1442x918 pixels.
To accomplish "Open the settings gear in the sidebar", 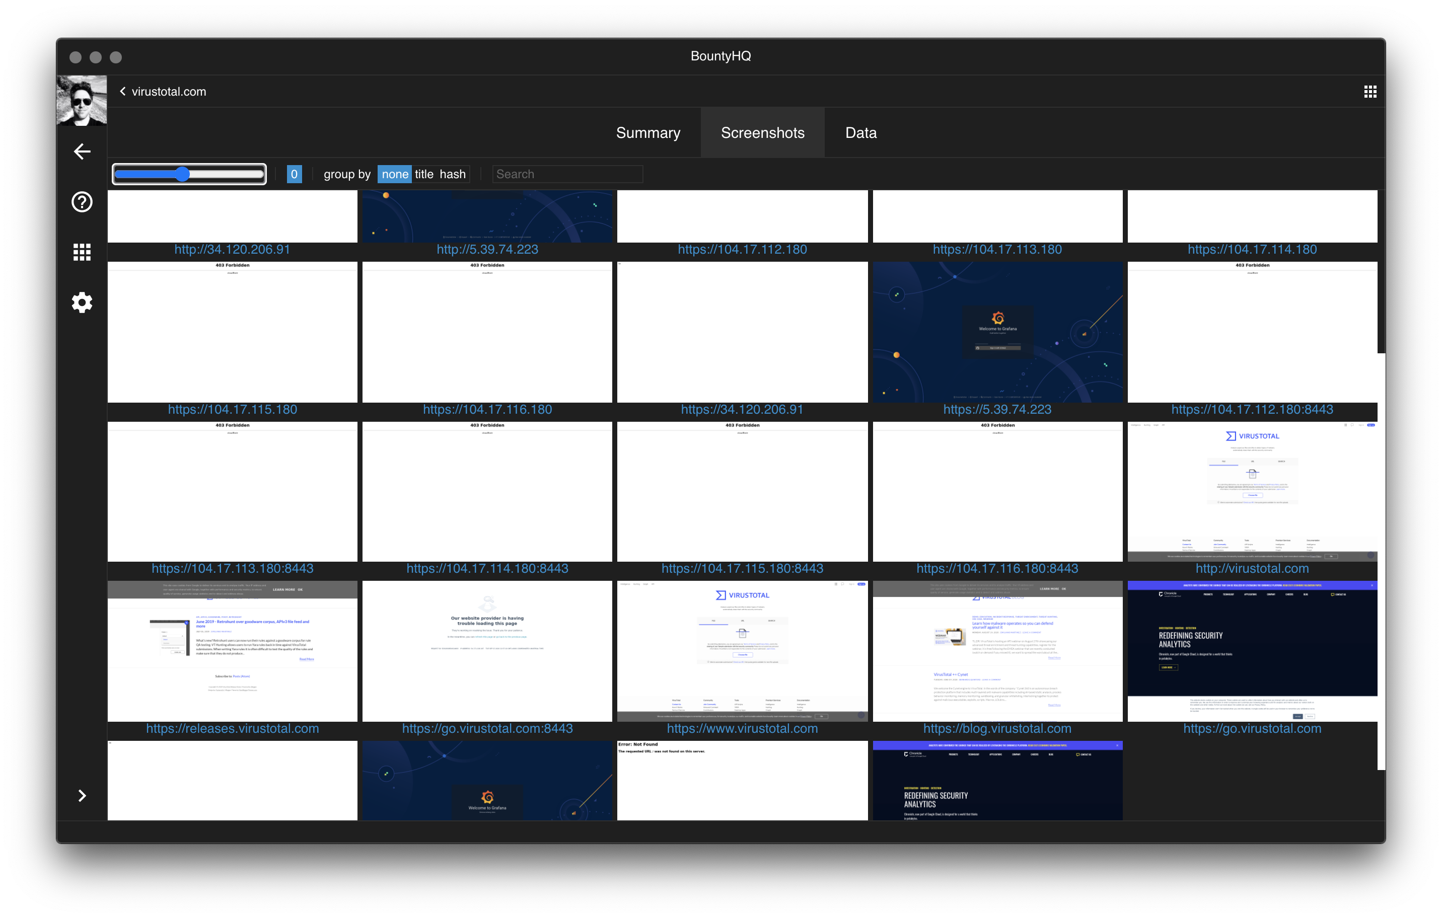I will point(82,302).
